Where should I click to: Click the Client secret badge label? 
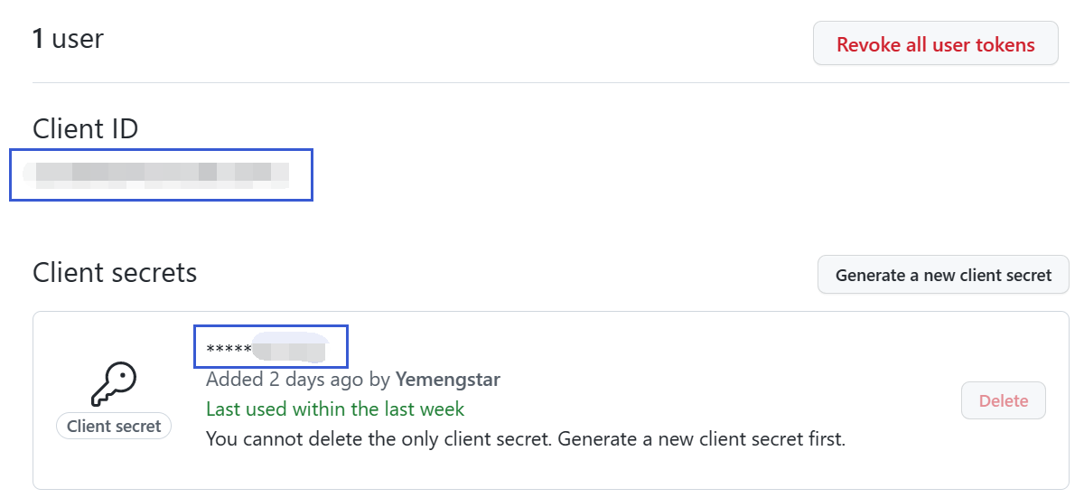click(114, 426)
